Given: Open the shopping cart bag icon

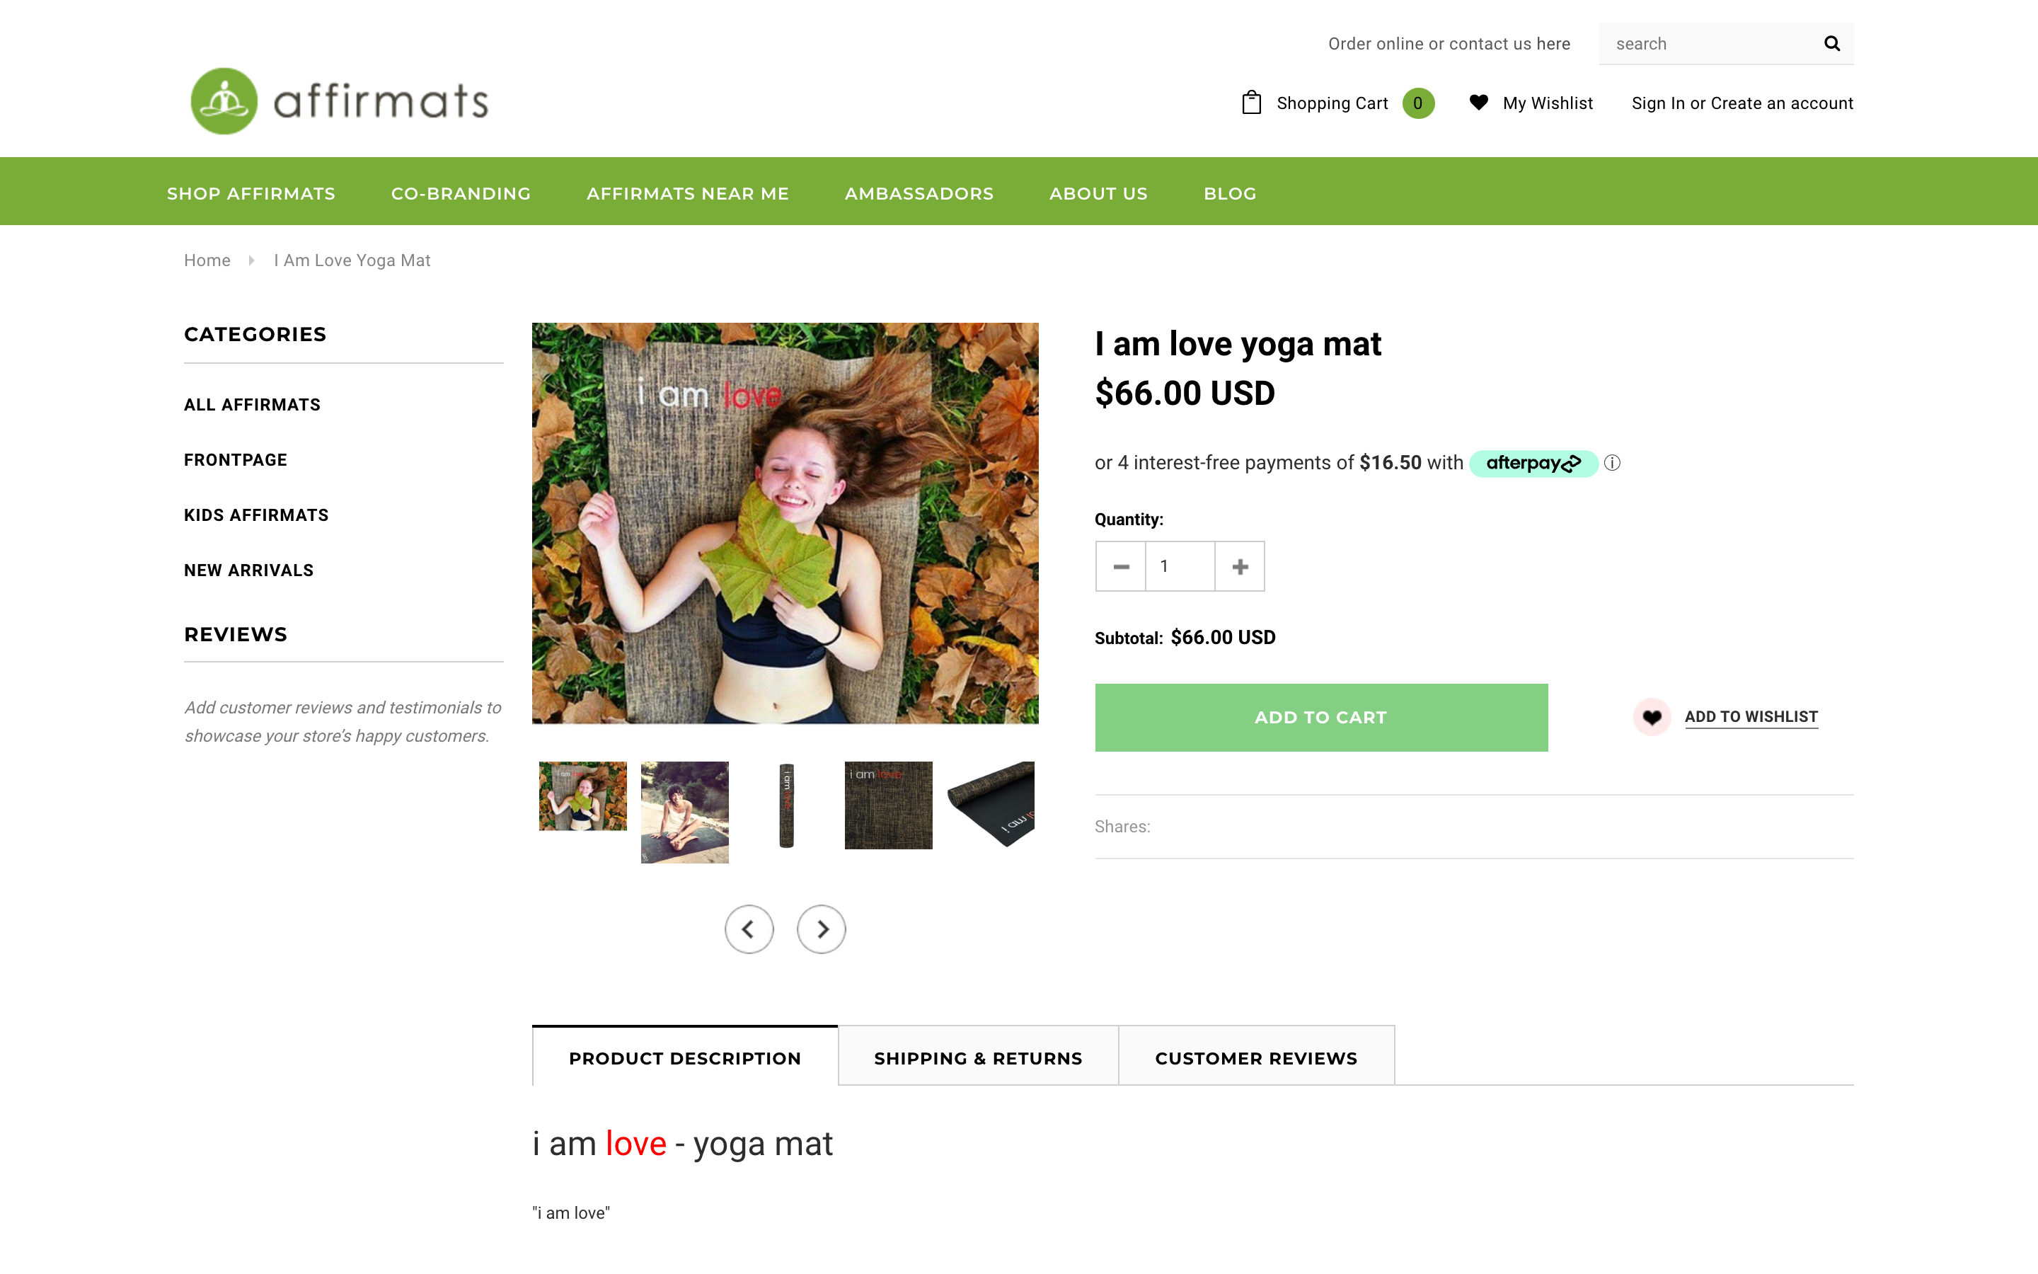Looking at the screenshot, I should pos(1251,103).
